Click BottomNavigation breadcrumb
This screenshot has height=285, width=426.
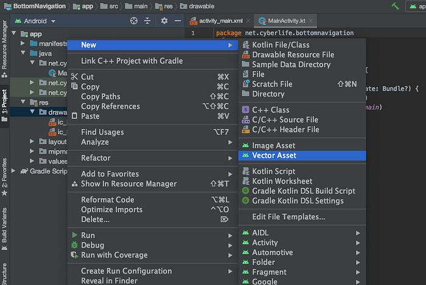click(x=35, y=6)
